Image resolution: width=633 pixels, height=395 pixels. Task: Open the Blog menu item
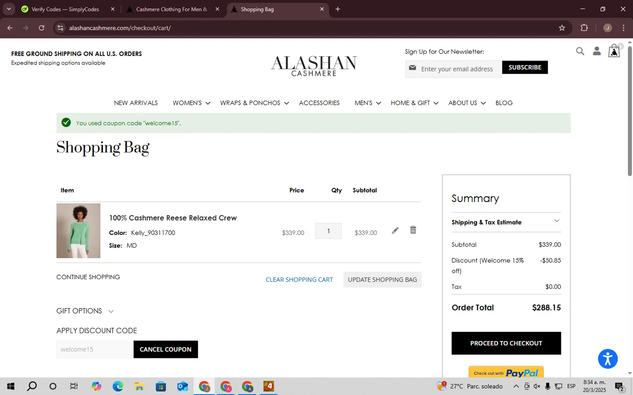point(504,103)
